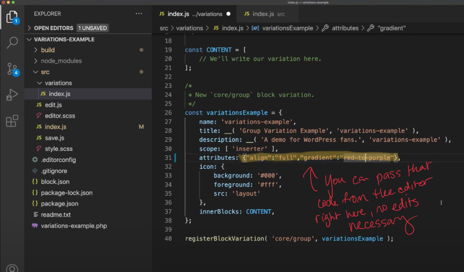The width and height of the screenshot is (464, 272).
Task: Open package.json file
Action: [x=88, y=203]
